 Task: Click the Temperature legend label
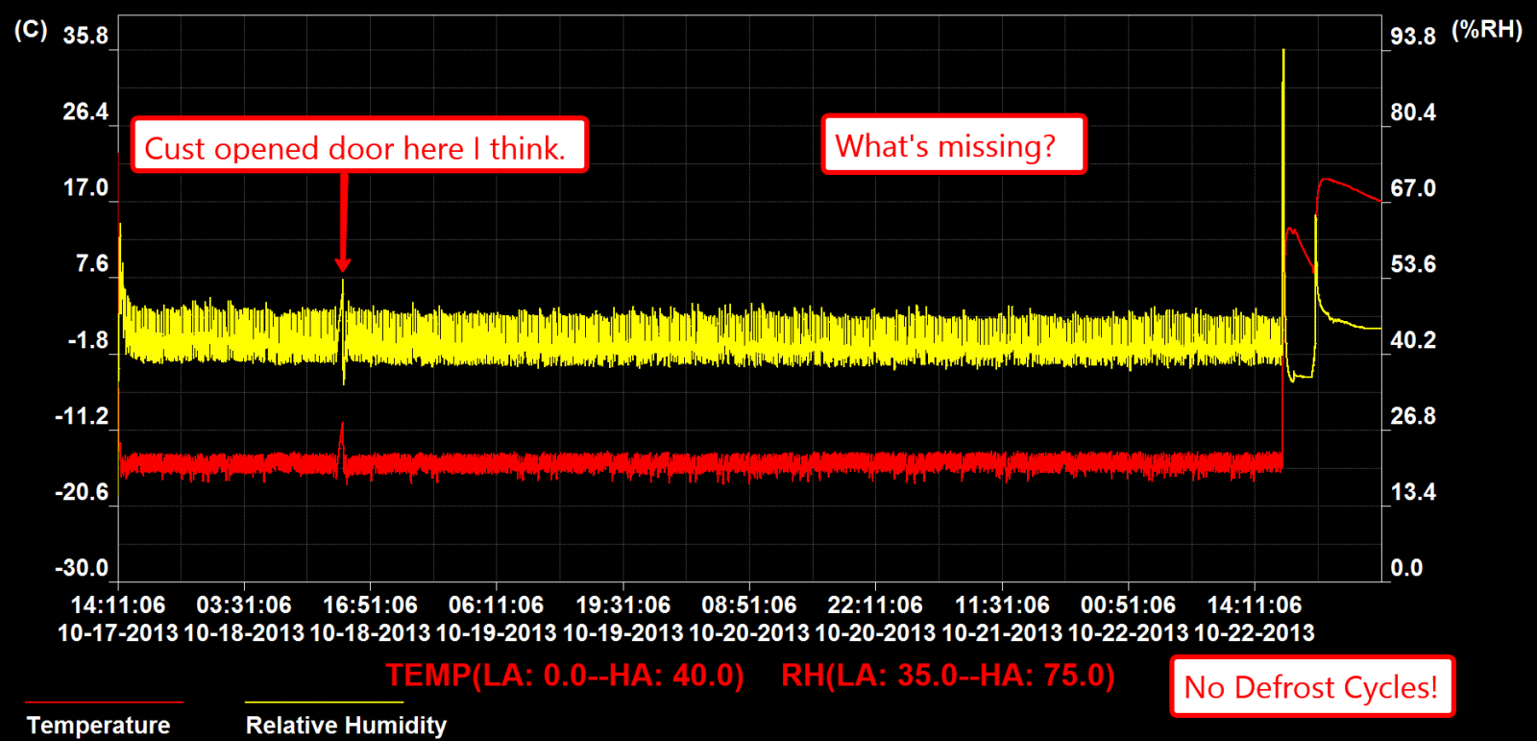[x=98, y=725]
